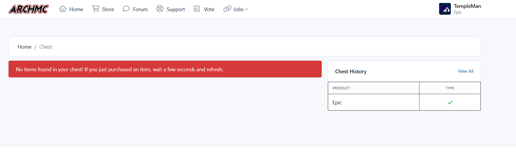
Task: Expand the Jobs dropdown arrow
Action: click(246, 9)
